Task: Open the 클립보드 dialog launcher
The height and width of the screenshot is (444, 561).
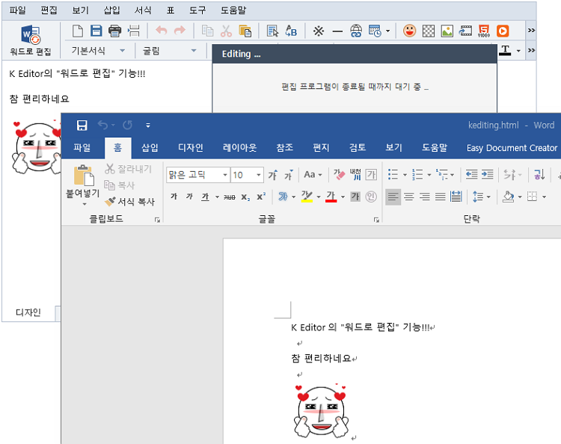Action: (157, 220)
